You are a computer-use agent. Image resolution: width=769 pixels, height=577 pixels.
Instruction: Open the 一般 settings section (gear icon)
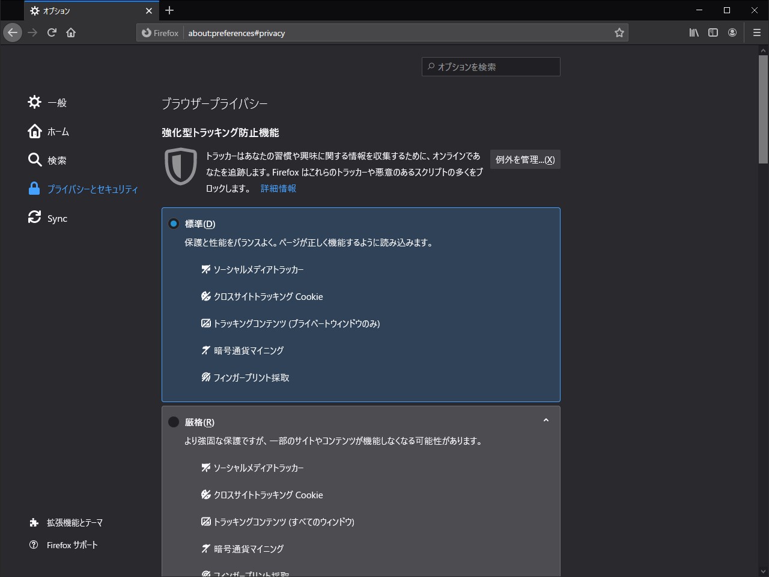click(34, 102)
